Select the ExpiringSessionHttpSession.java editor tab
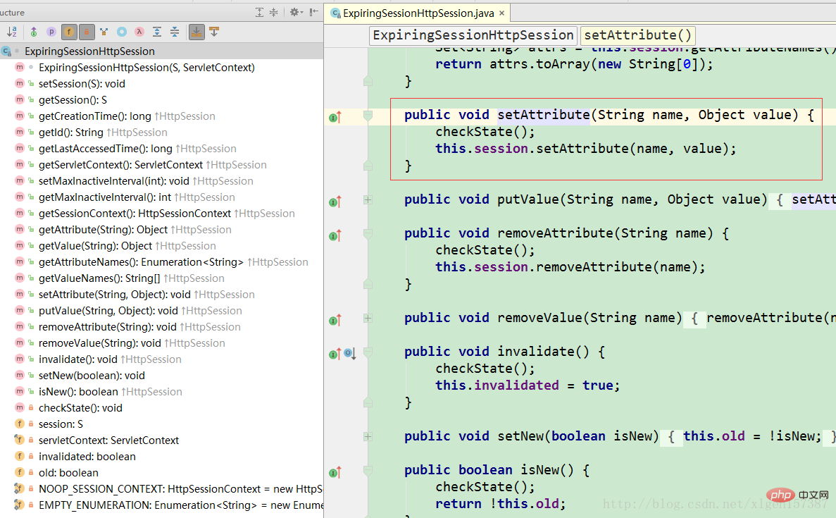The height and width of the screenshot is (518, 836). tap(418, 13)
